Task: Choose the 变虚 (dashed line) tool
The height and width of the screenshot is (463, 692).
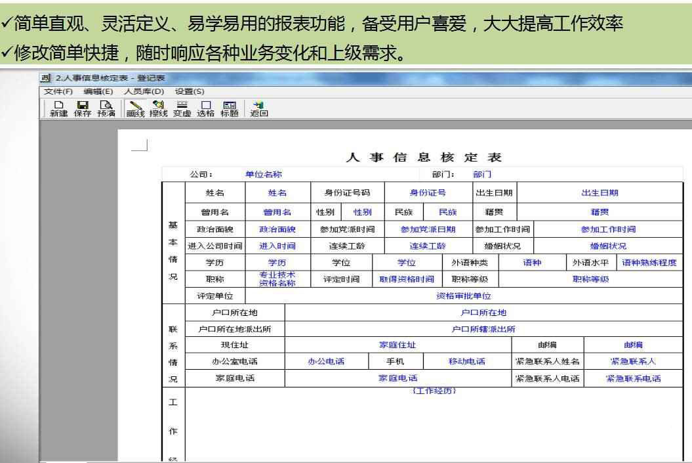Action: (182, 108)
